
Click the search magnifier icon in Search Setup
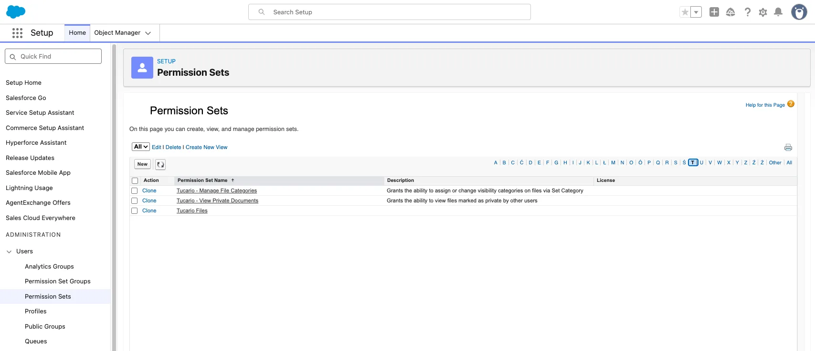[x=262, y=12]
